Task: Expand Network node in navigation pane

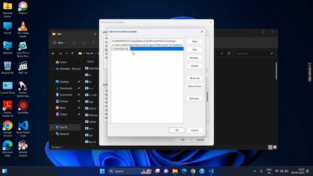Action: point(53,134)
